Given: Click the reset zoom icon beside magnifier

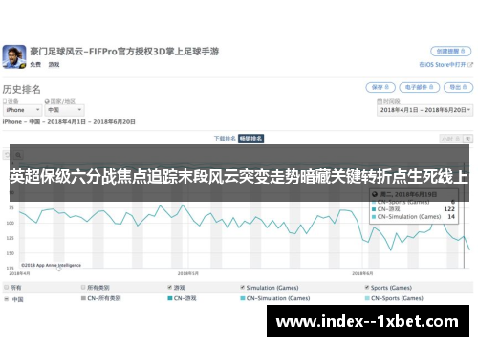Looking at the screenshot, I should coord(7,155).
